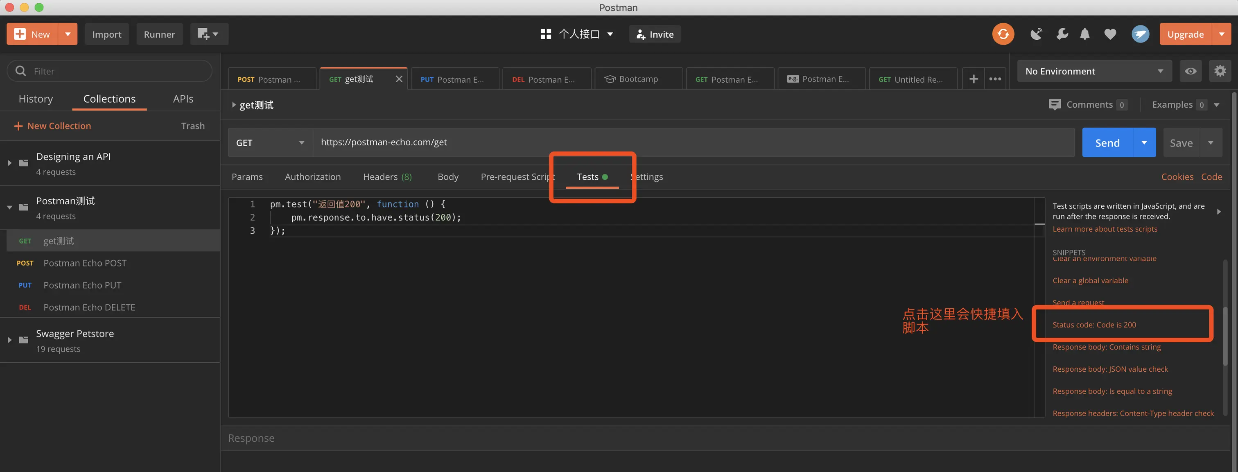This screenshot has height=472, width=1238.
Task: Open the GET method dropdown
Action: (270, 143)
